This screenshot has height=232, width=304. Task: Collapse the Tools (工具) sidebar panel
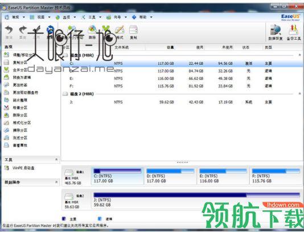point(56,160)
